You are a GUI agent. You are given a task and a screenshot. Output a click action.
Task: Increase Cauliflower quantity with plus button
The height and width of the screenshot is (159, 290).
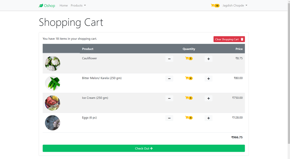point(208,59)
